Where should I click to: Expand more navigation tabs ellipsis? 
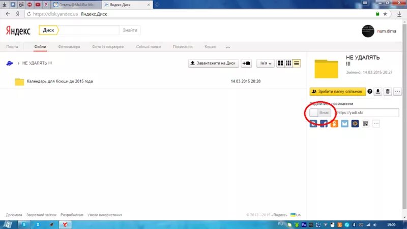click(228, 47)
